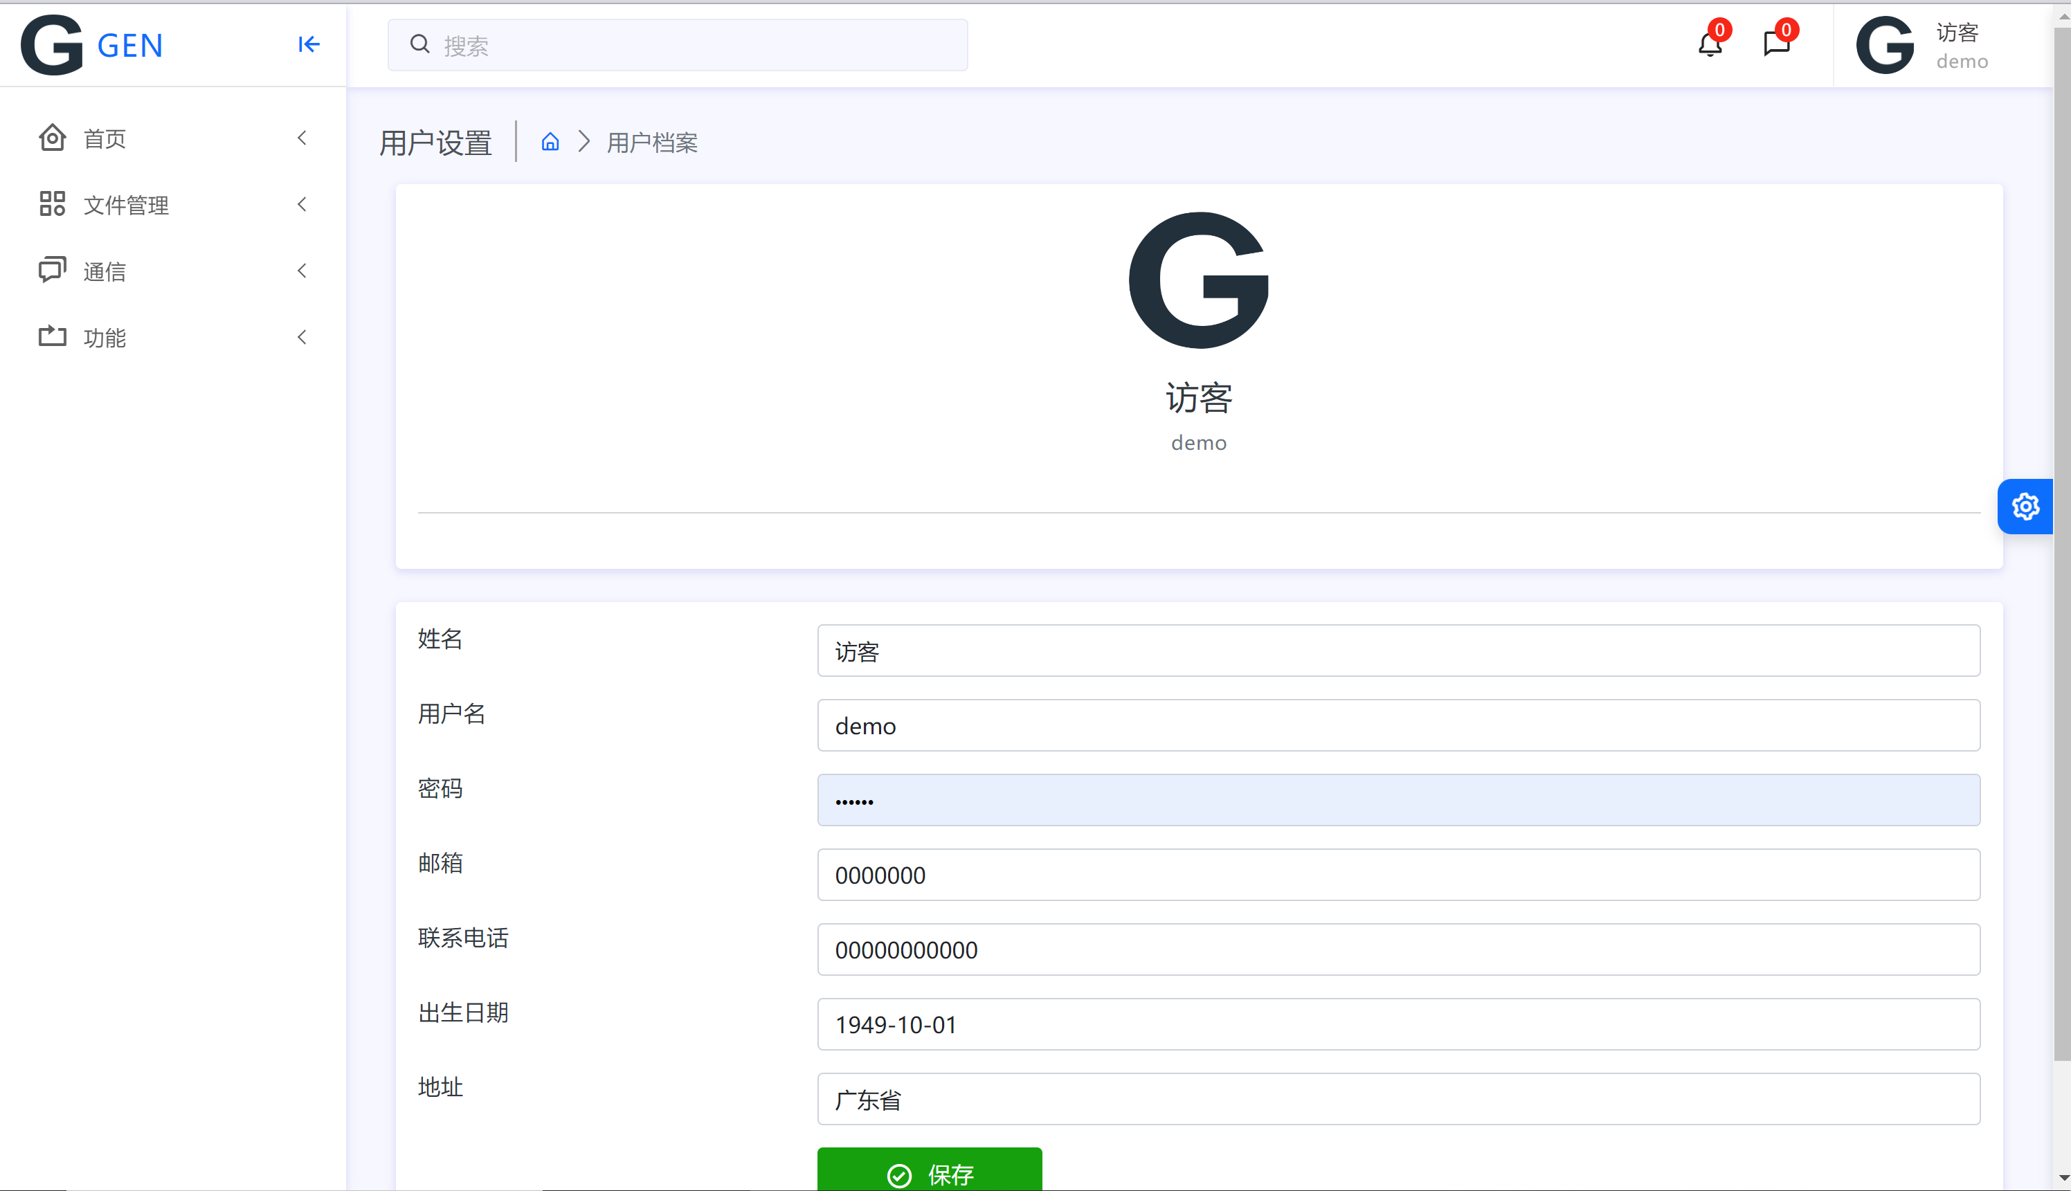Click the 访客 demo account name in the header
This screenshot has height=1191, width=2071.
(x=1962, y=46)
